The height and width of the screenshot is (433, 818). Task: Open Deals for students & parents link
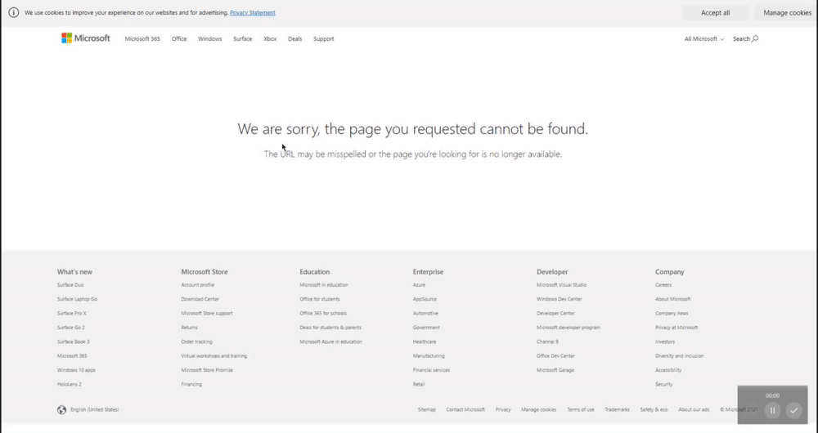pyautogui.click(x=330, y=328)
